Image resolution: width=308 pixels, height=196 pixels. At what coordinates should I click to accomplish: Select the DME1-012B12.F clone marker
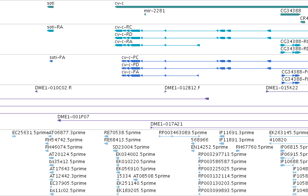(x=166, y=91)
